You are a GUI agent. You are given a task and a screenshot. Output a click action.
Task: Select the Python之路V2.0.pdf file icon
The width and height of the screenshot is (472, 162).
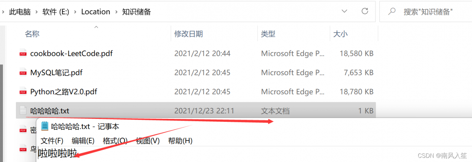point(23,92)
